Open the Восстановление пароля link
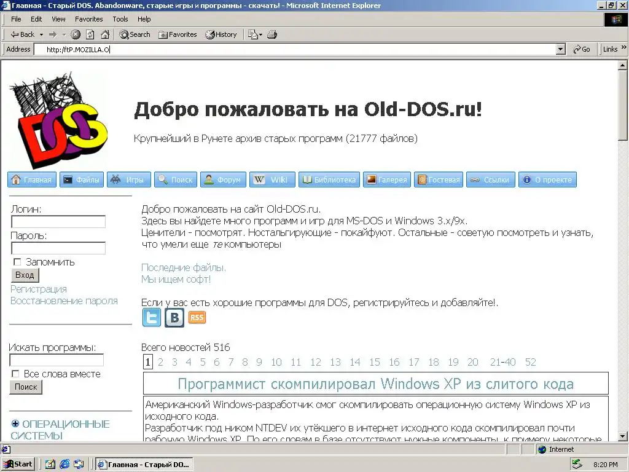 point(64,301)
